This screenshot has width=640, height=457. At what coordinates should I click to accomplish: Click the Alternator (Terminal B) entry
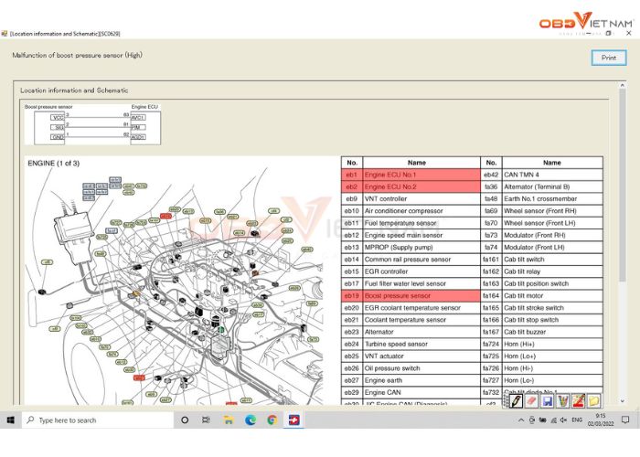[x=537, y=186]
